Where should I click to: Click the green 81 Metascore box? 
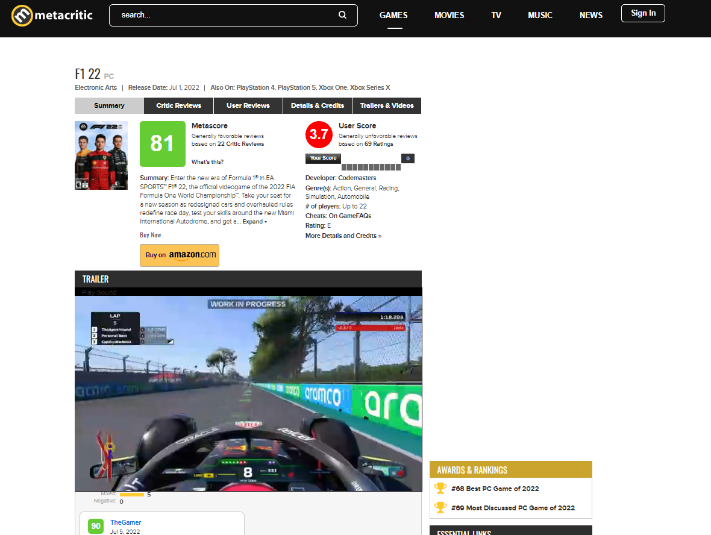click(162, 144)
